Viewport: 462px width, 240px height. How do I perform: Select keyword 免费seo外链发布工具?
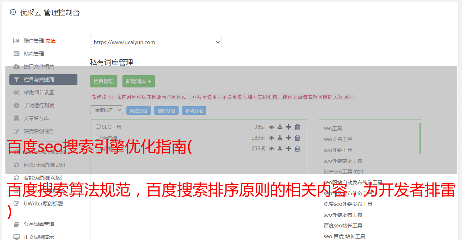[348, 204]
